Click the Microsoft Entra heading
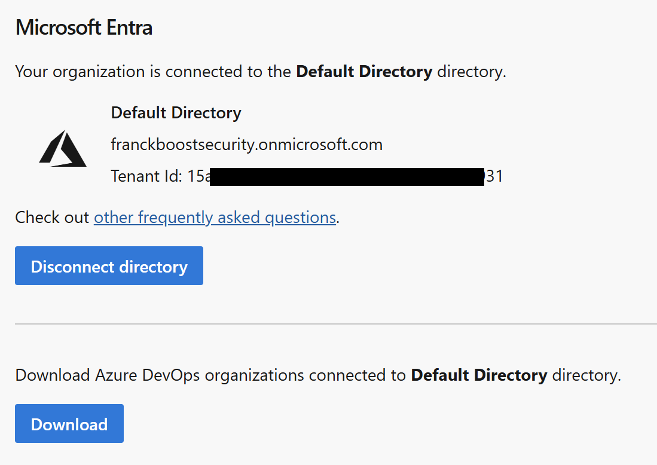 pos(84,27)
